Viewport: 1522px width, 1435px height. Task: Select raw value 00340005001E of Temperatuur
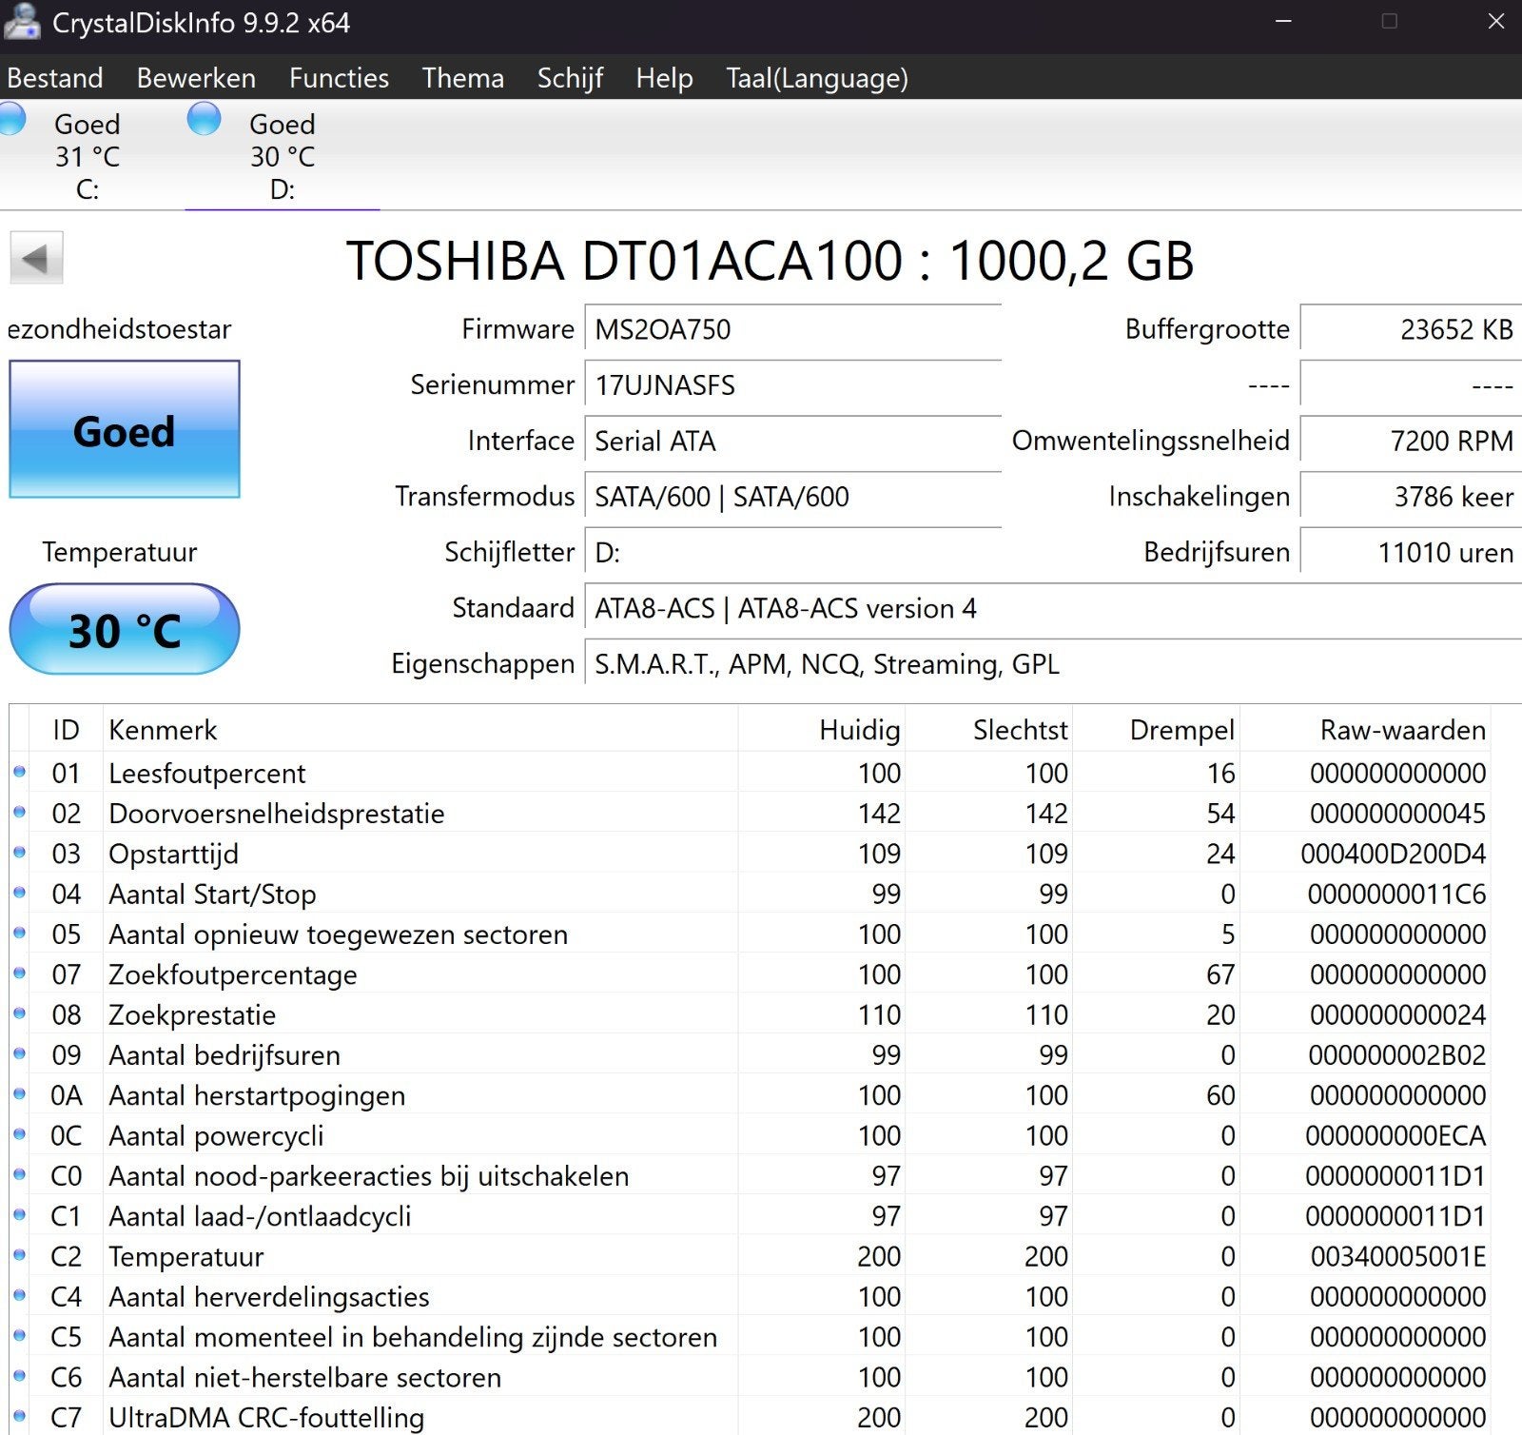tap(1398, 1256)
